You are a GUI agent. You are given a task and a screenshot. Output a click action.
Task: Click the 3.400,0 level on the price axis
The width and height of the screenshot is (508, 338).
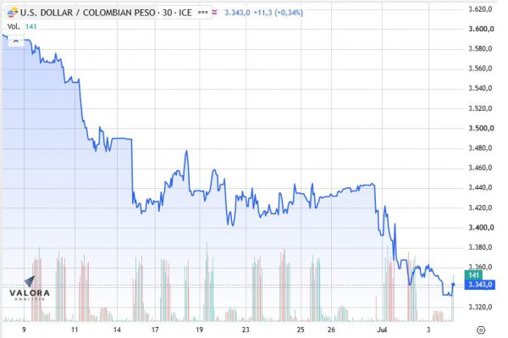click(x=481, y=228)
